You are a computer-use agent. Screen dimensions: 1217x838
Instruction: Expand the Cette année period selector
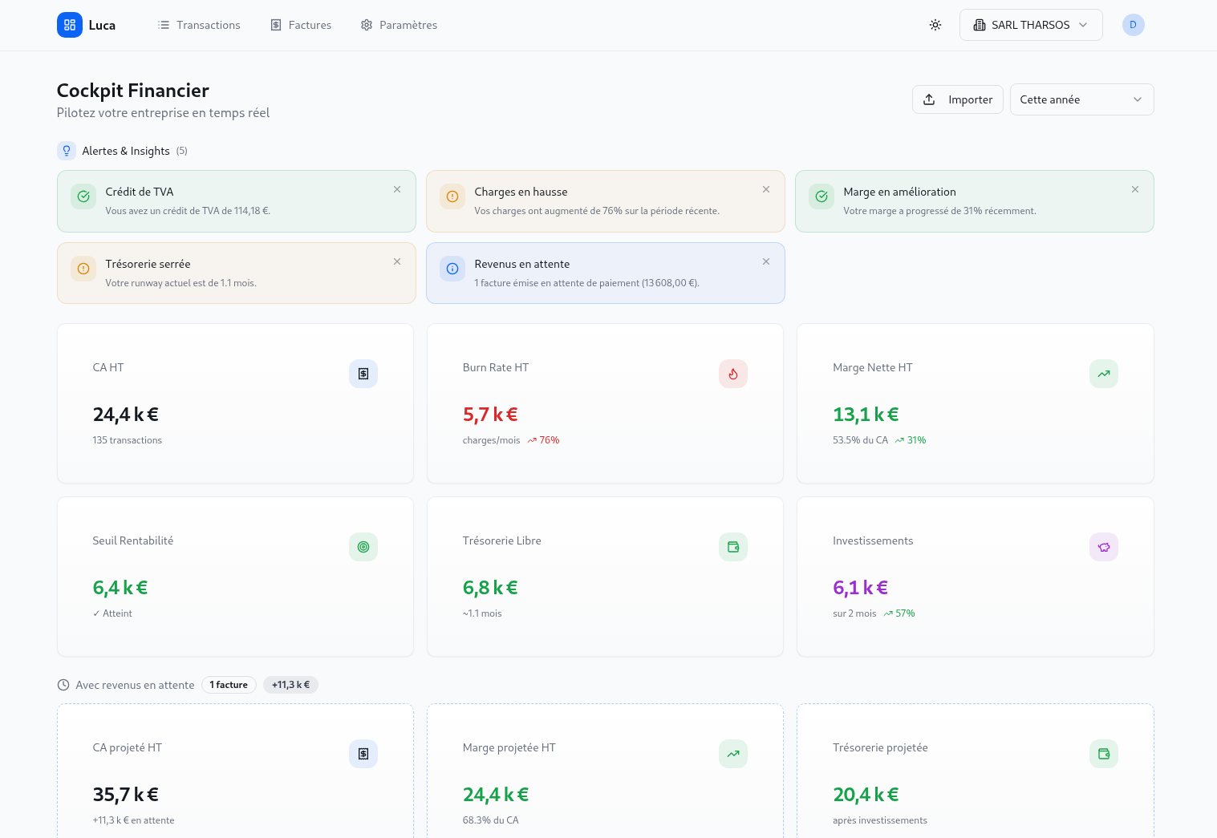tap(1081, 99)
